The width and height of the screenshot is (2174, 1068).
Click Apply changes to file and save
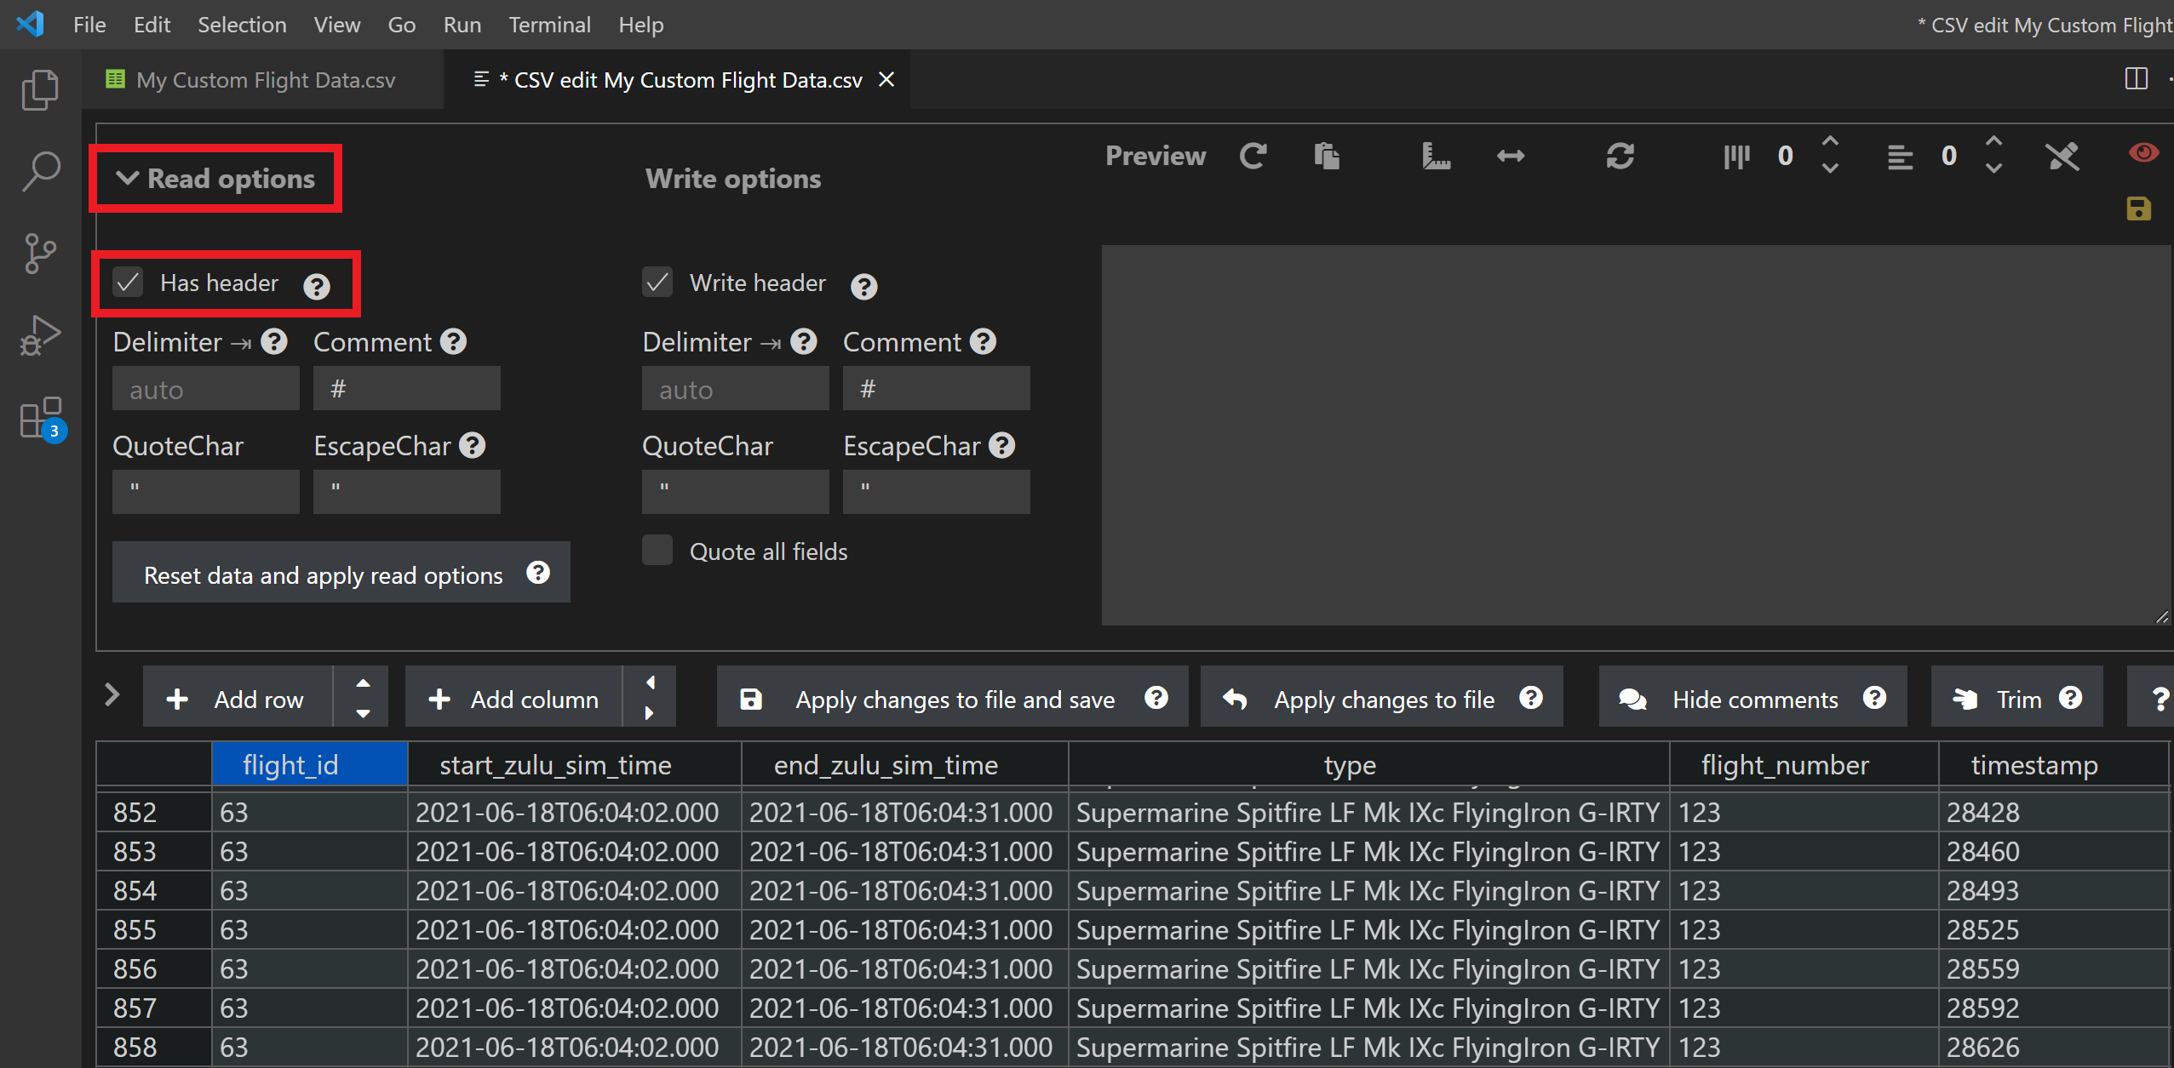pos(954,700)
